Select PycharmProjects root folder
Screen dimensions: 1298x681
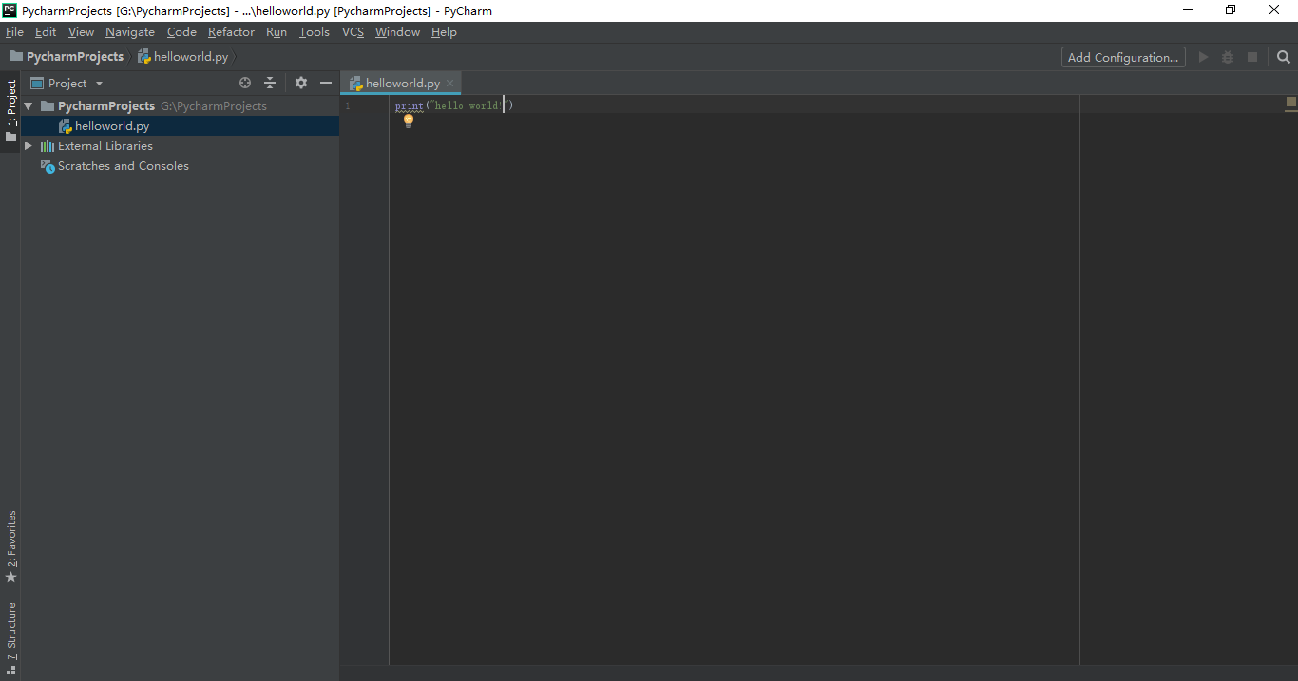click(106, 106)
